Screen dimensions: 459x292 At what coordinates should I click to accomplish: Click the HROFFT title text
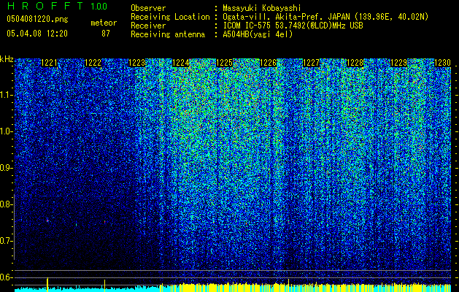(x=45, y=6)
